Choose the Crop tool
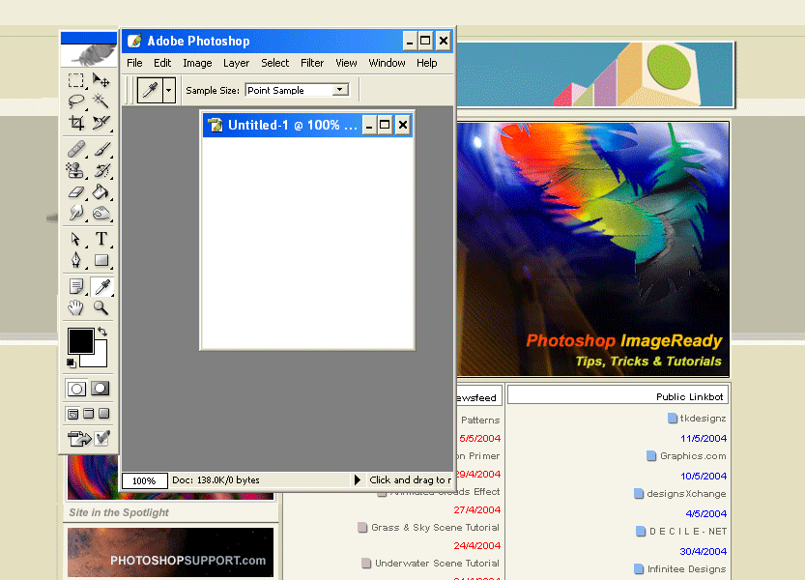The image size is (805, 580). coord(76,123)
